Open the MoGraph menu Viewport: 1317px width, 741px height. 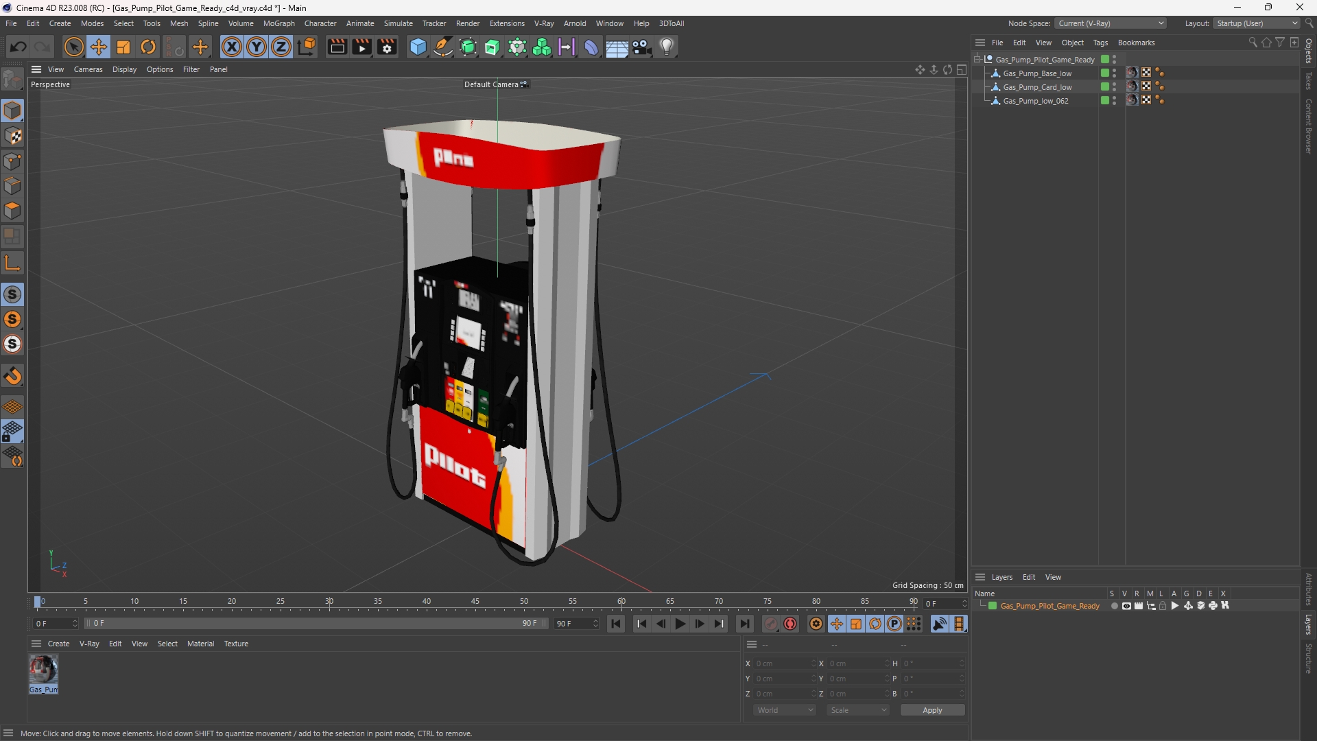pos(278,23)
